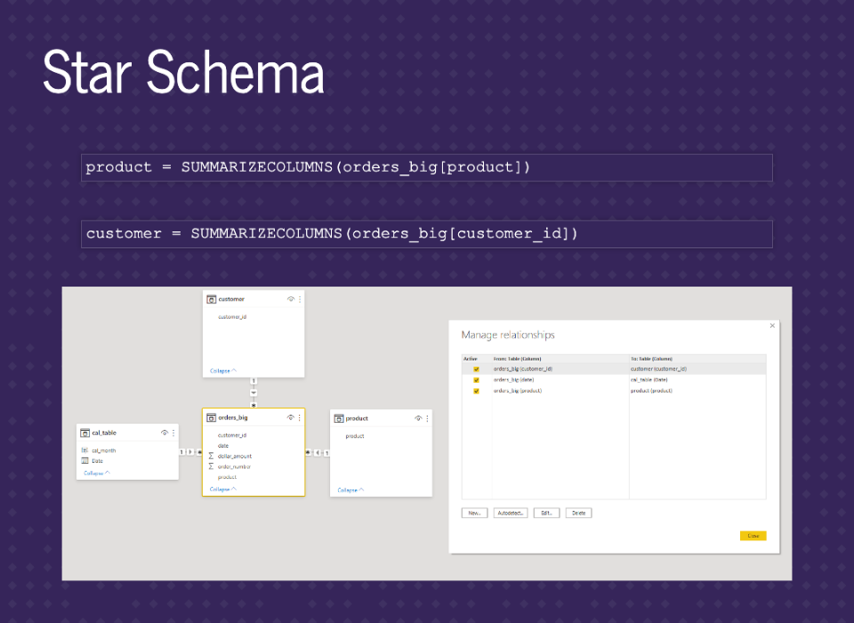Open more options on the product table
The width and height of the screenshot is (854, 623).
tap(427, 418)
